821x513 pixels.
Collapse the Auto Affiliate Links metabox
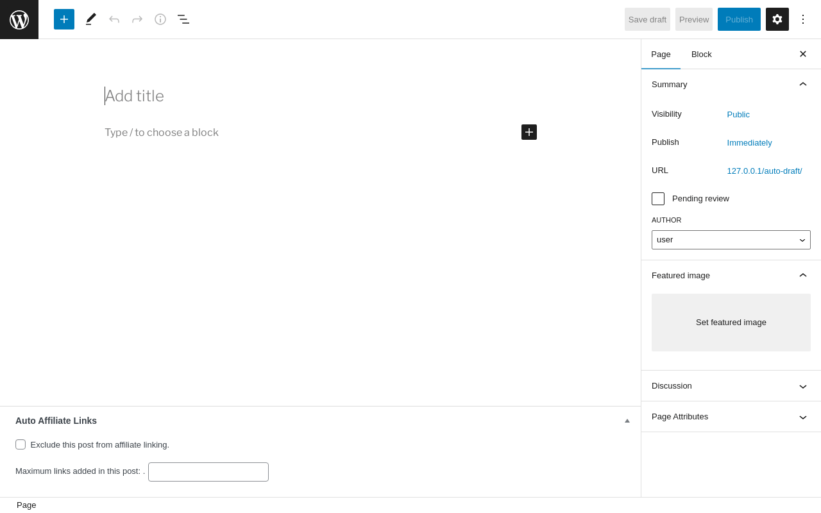[627, 421]
